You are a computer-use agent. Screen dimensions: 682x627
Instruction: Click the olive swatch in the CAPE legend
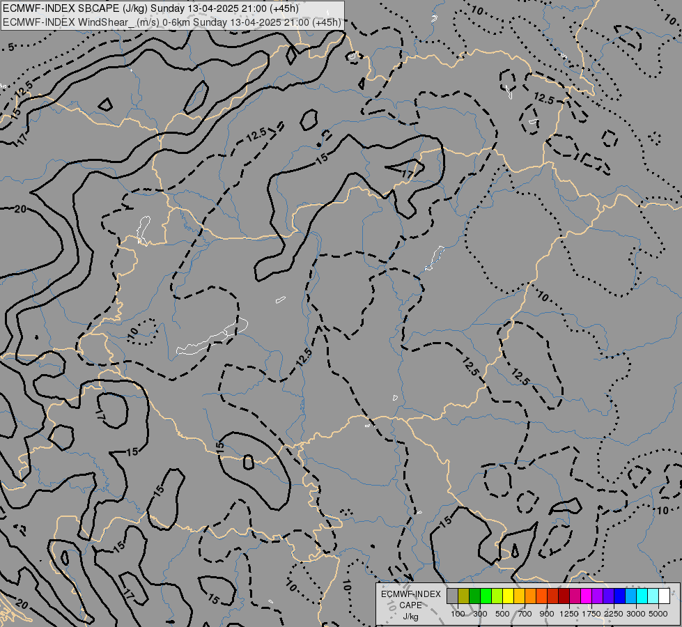tap(464, 596)
